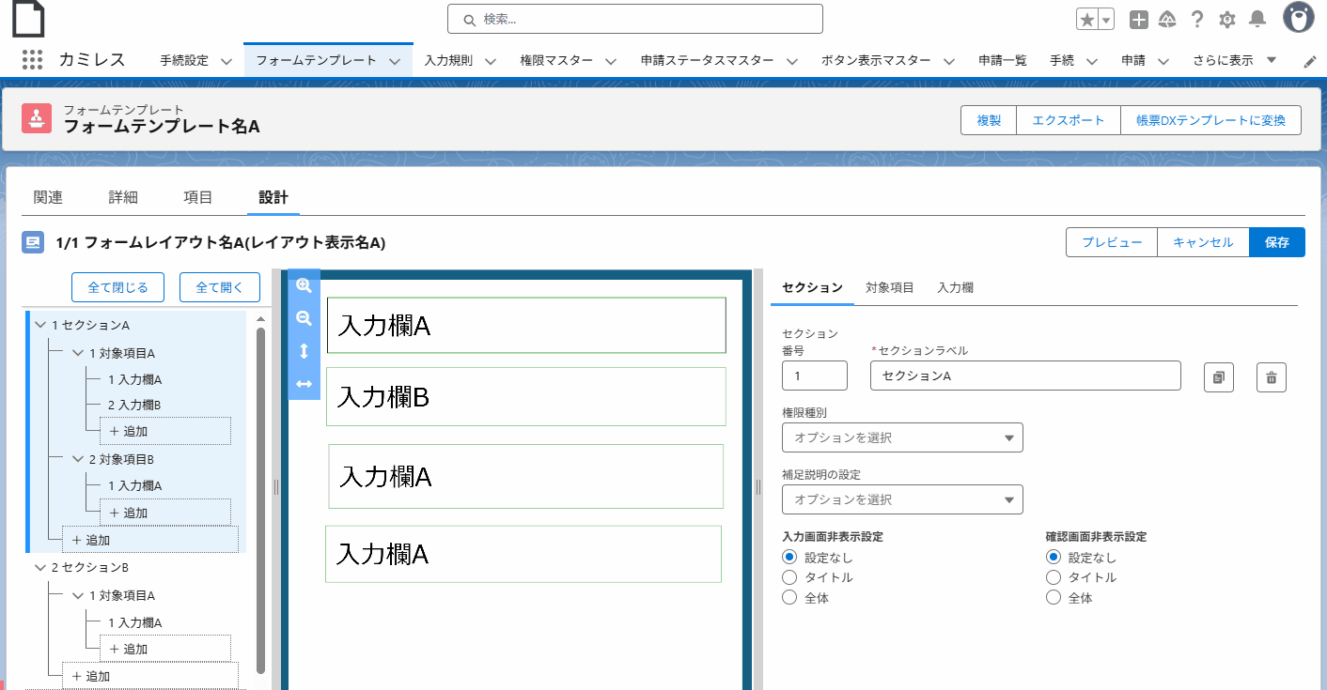This screenshot has width=1327, height=690.
Task: Click the favorites star icon
Action: [1086, 20]
